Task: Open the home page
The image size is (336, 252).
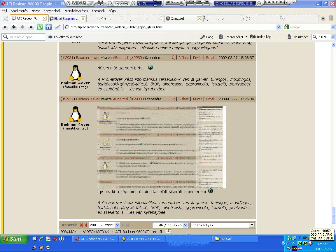Action: [49, 27]
